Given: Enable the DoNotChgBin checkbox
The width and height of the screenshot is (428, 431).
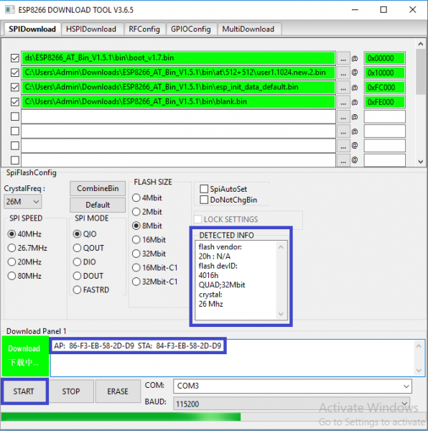Looking at the screenshot, I should [204, 200].
